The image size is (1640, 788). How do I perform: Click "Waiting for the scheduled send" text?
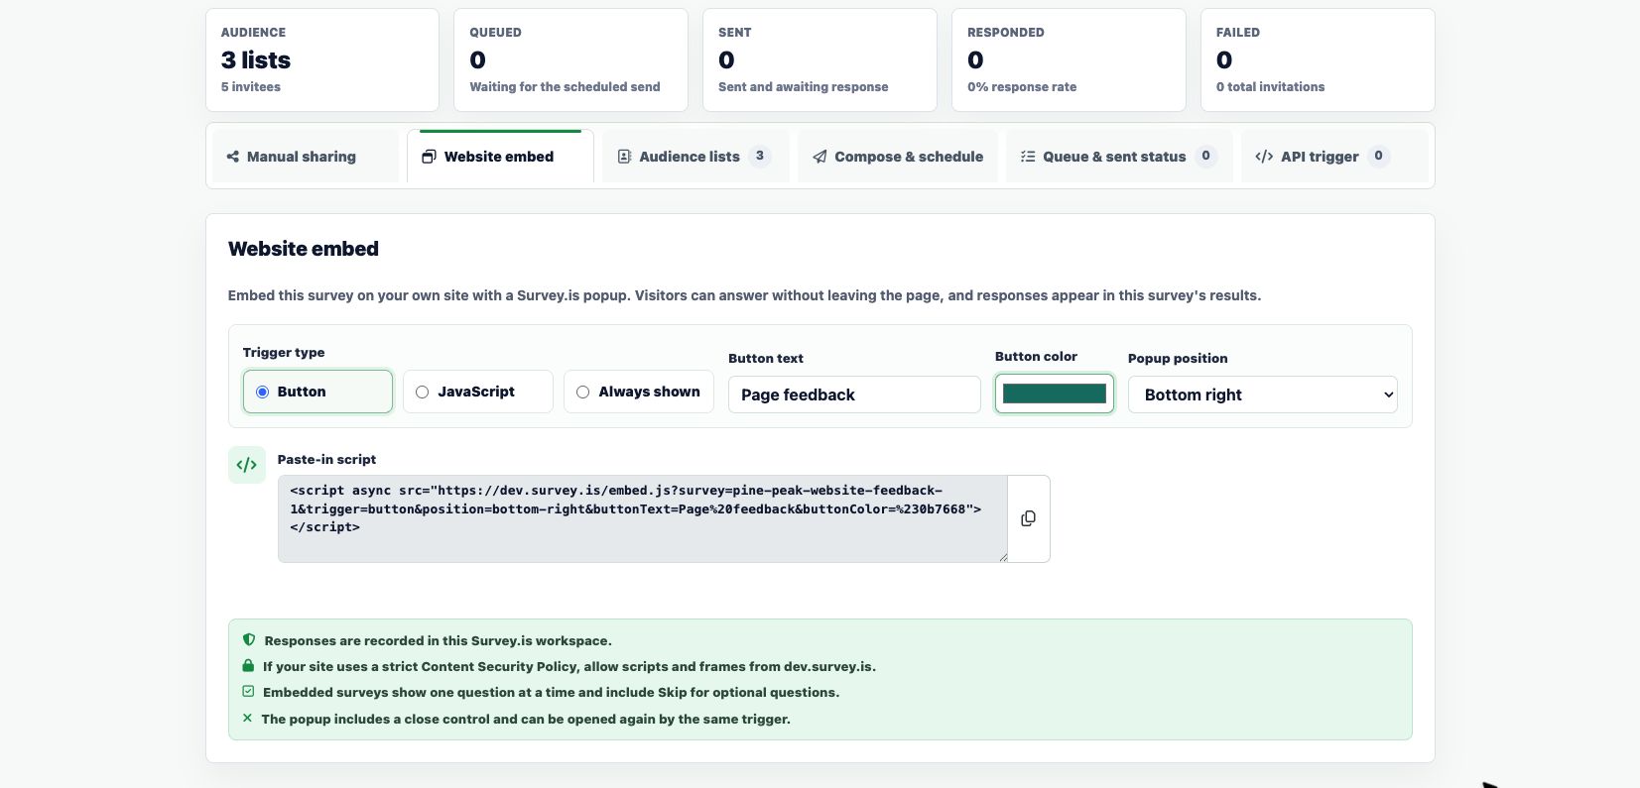(565, 86)
